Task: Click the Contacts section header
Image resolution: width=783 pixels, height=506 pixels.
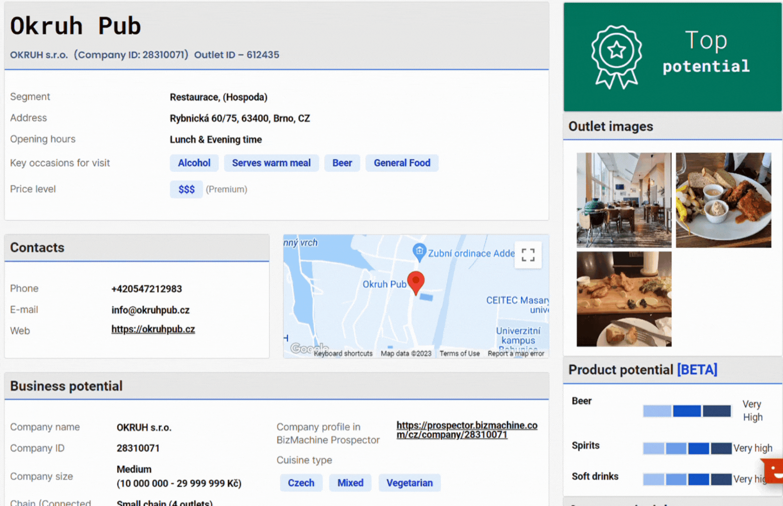Action: click(x=137, y=248)
